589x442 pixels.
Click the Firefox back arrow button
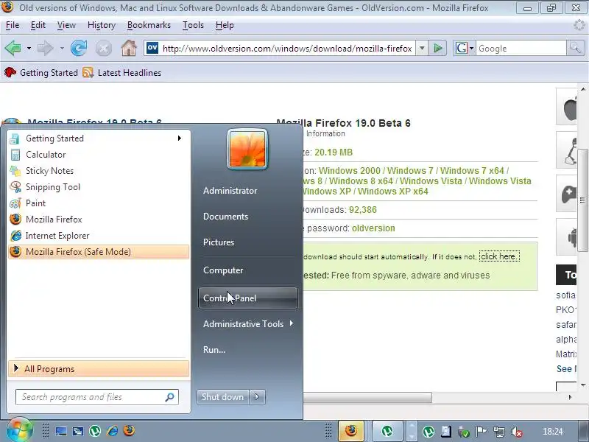pos(13,48)
